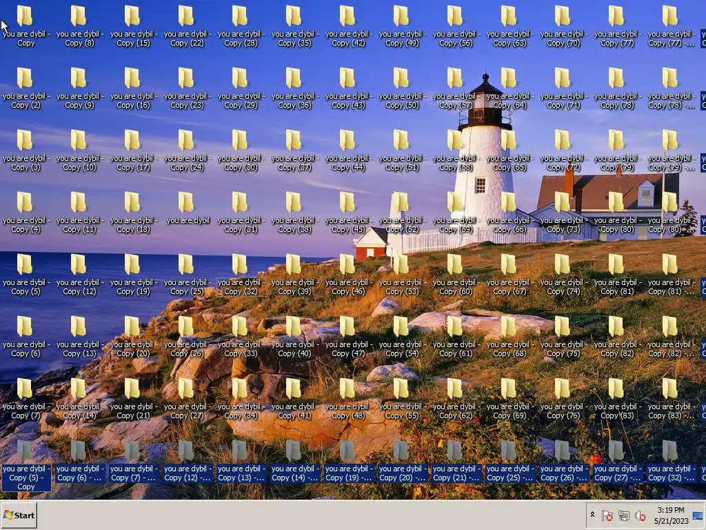This screenshot has width=706, height=530.
Task: Click label text "Copy (63)"
Action: pos(510,43)
